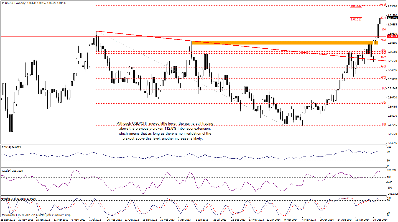Select the 78.6 Fibonacci retracement label
The width and height of the screenshot is (398, 222).
[x=383, y=50]
